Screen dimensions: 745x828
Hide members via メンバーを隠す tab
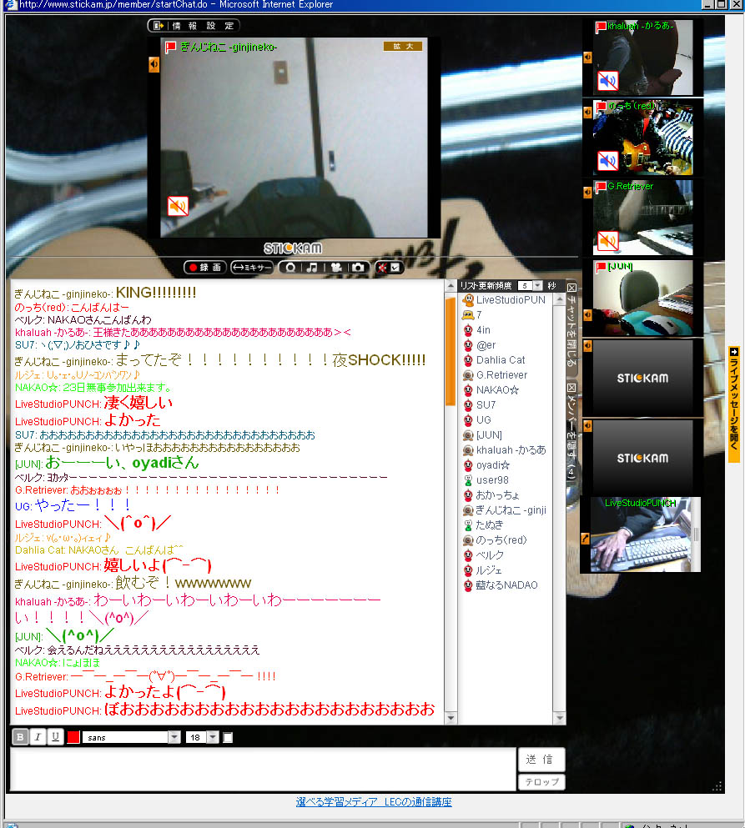point(571,431)
